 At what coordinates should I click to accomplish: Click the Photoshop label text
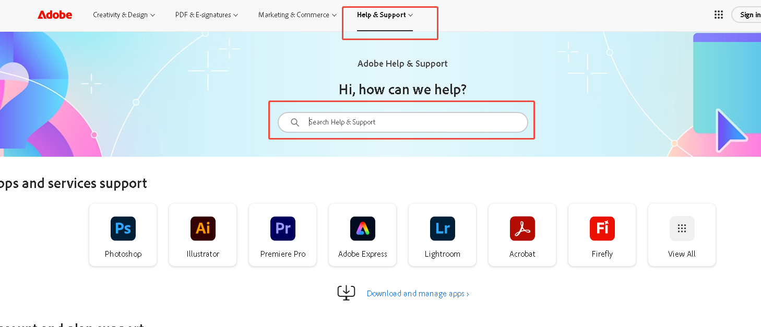click(x=123, y=254)
